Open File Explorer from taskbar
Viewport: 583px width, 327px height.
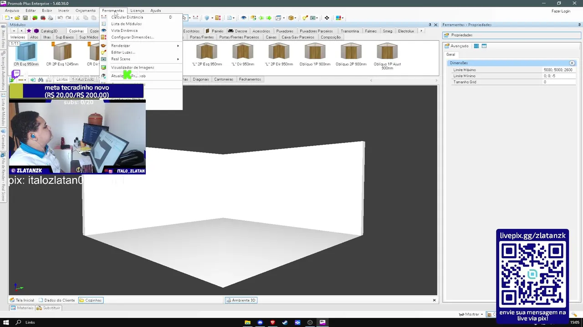point(247,322)
